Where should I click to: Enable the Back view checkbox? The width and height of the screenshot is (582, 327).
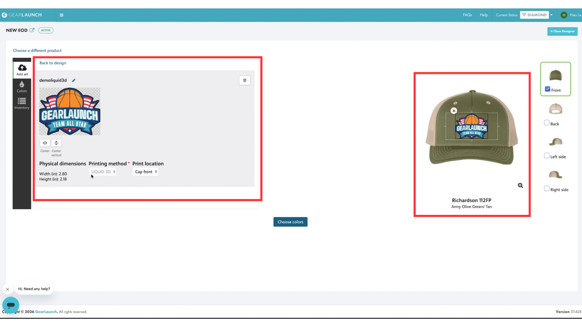pyautogui.click(x=547, y=123)
